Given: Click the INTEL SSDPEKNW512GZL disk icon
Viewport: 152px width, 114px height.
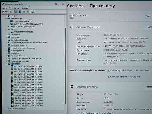Looking at the screenshot, I should [12, 32].
